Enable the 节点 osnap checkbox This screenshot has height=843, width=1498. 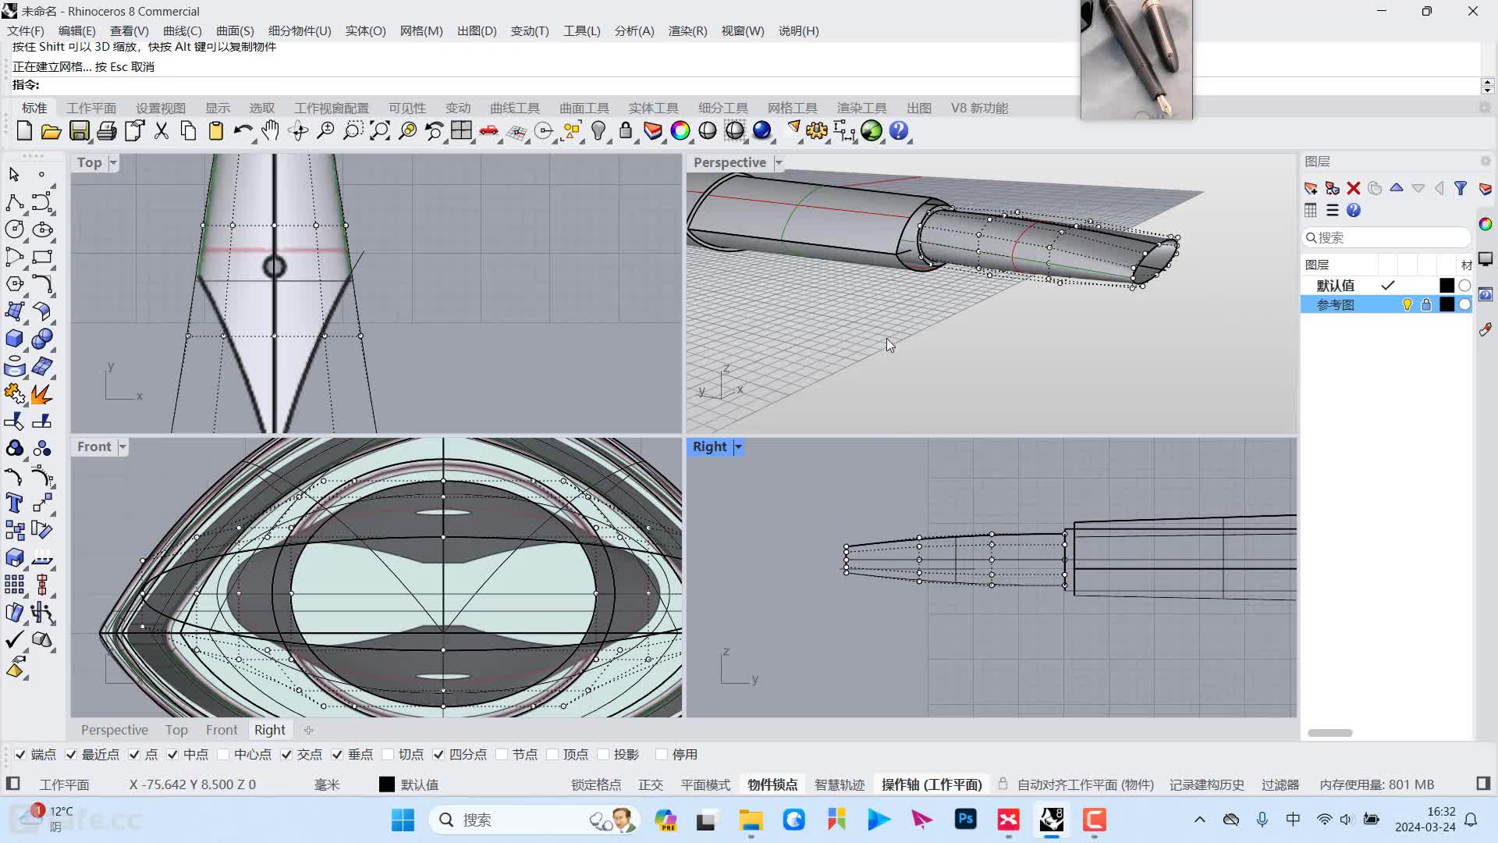502,754
